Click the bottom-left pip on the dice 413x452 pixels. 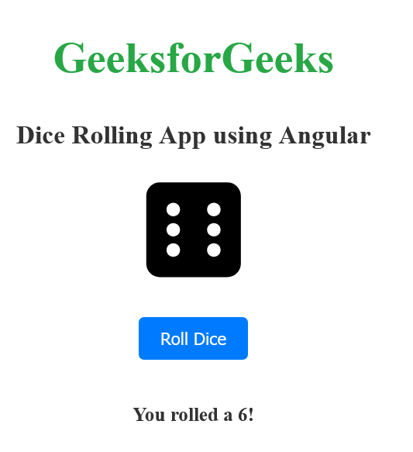click(x=174, y=250)
